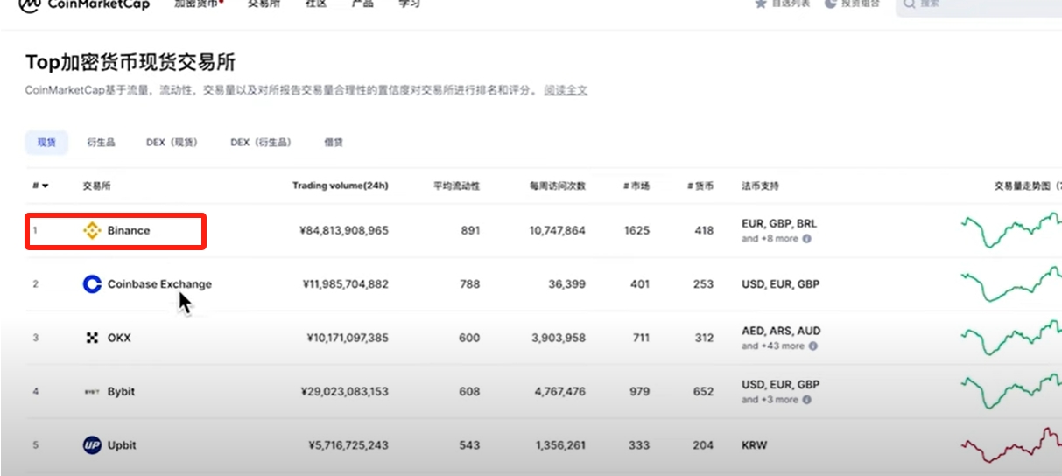Viewport: 1062px width, 476px height.
Task: Click the 投资组合 pie icon
Action: click(x=830, y=3)
